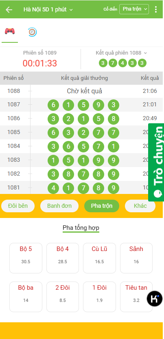Open the three-dot more options menu
The height and width of the screenshot is (339, 164).
156,9
